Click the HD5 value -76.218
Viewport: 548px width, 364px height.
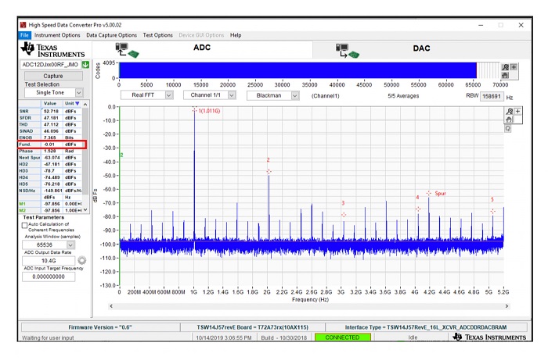(x=52, y=184)
